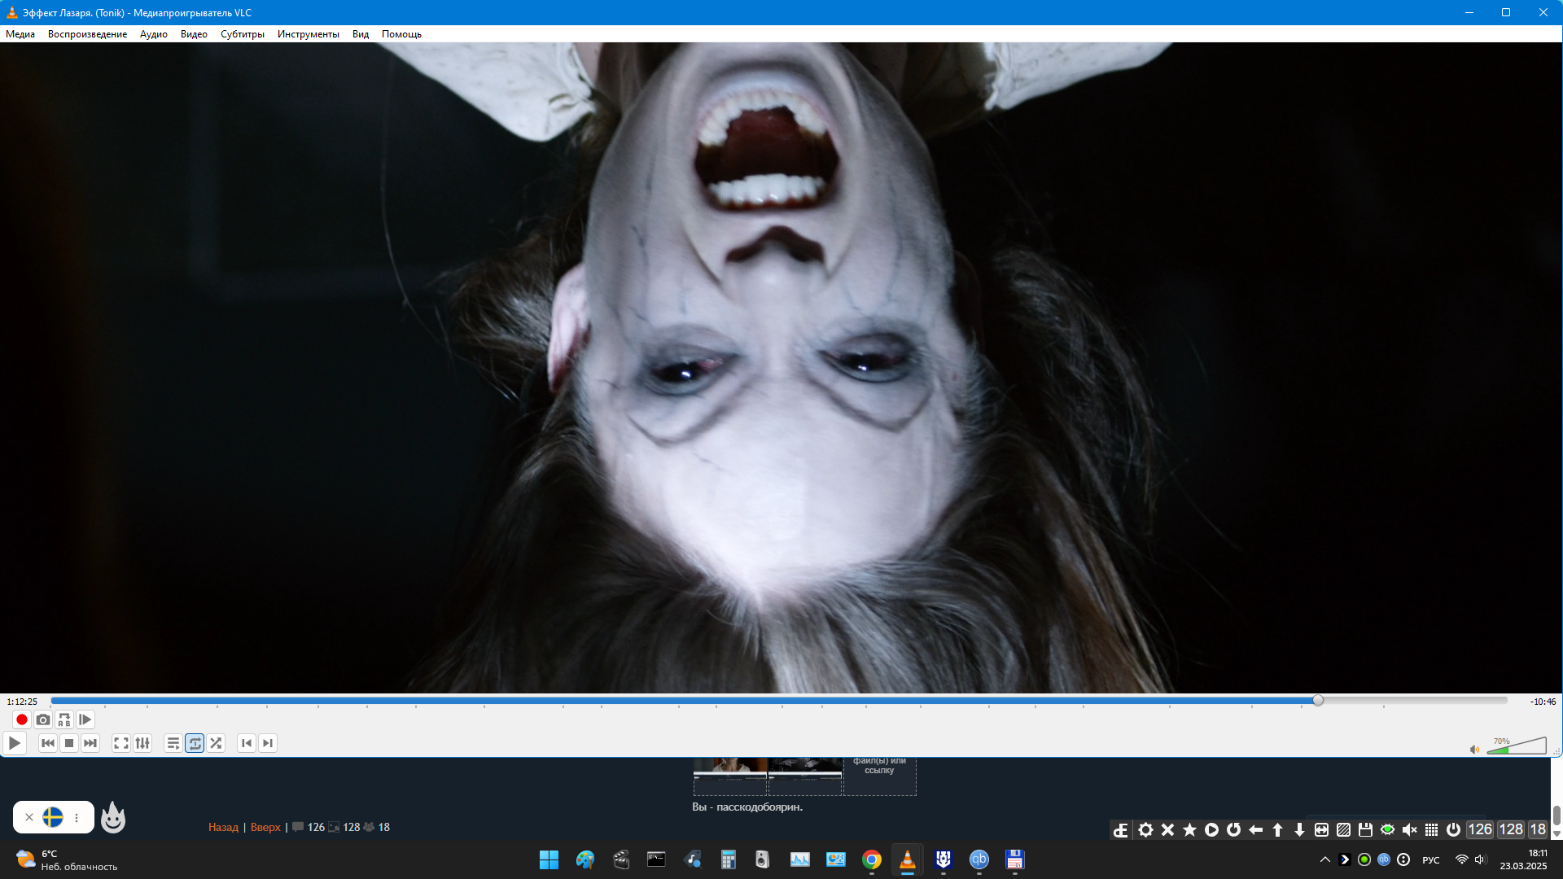Screen dimensions: 1563x879
Task: Open Google Chrome from taskbar
Action: [x=871, y=859]
